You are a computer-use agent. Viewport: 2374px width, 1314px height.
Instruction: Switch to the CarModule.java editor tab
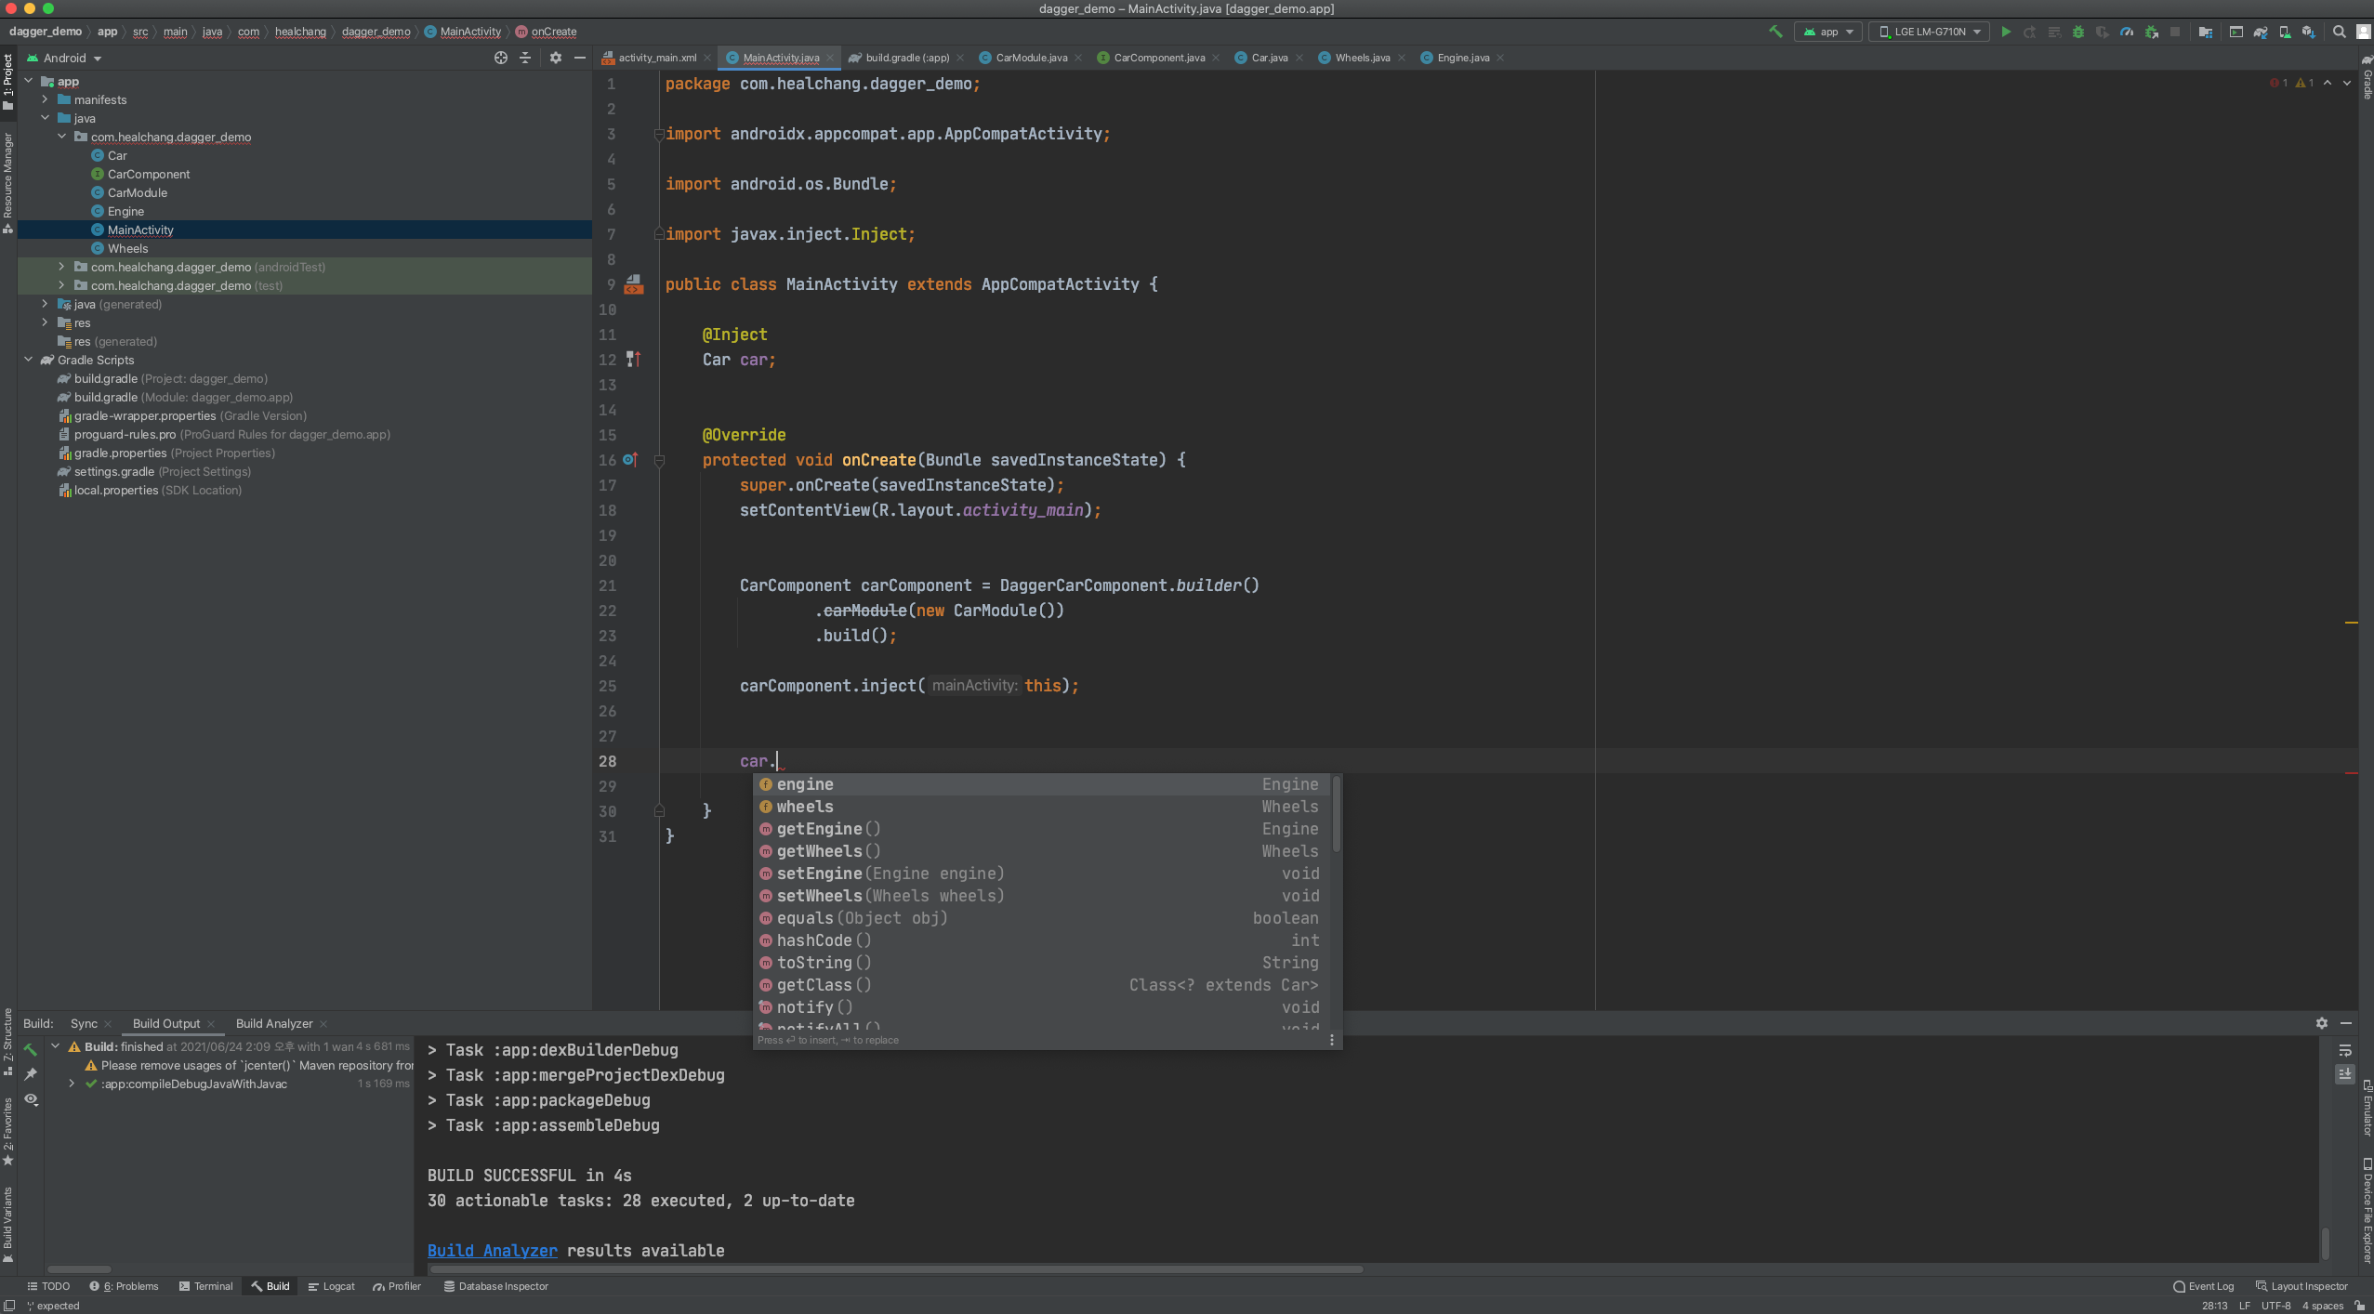coord(1030,58)
